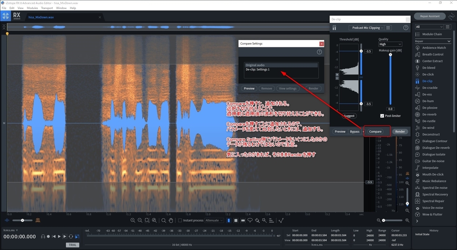Open the Guitar De-noise module
Viewport: 457px width, 250px height.
coord(433,161)
